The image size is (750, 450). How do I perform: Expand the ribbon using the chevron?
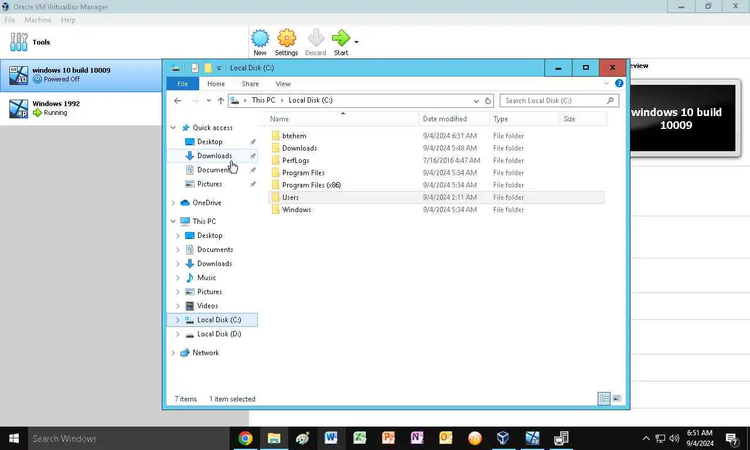(606, 84)
